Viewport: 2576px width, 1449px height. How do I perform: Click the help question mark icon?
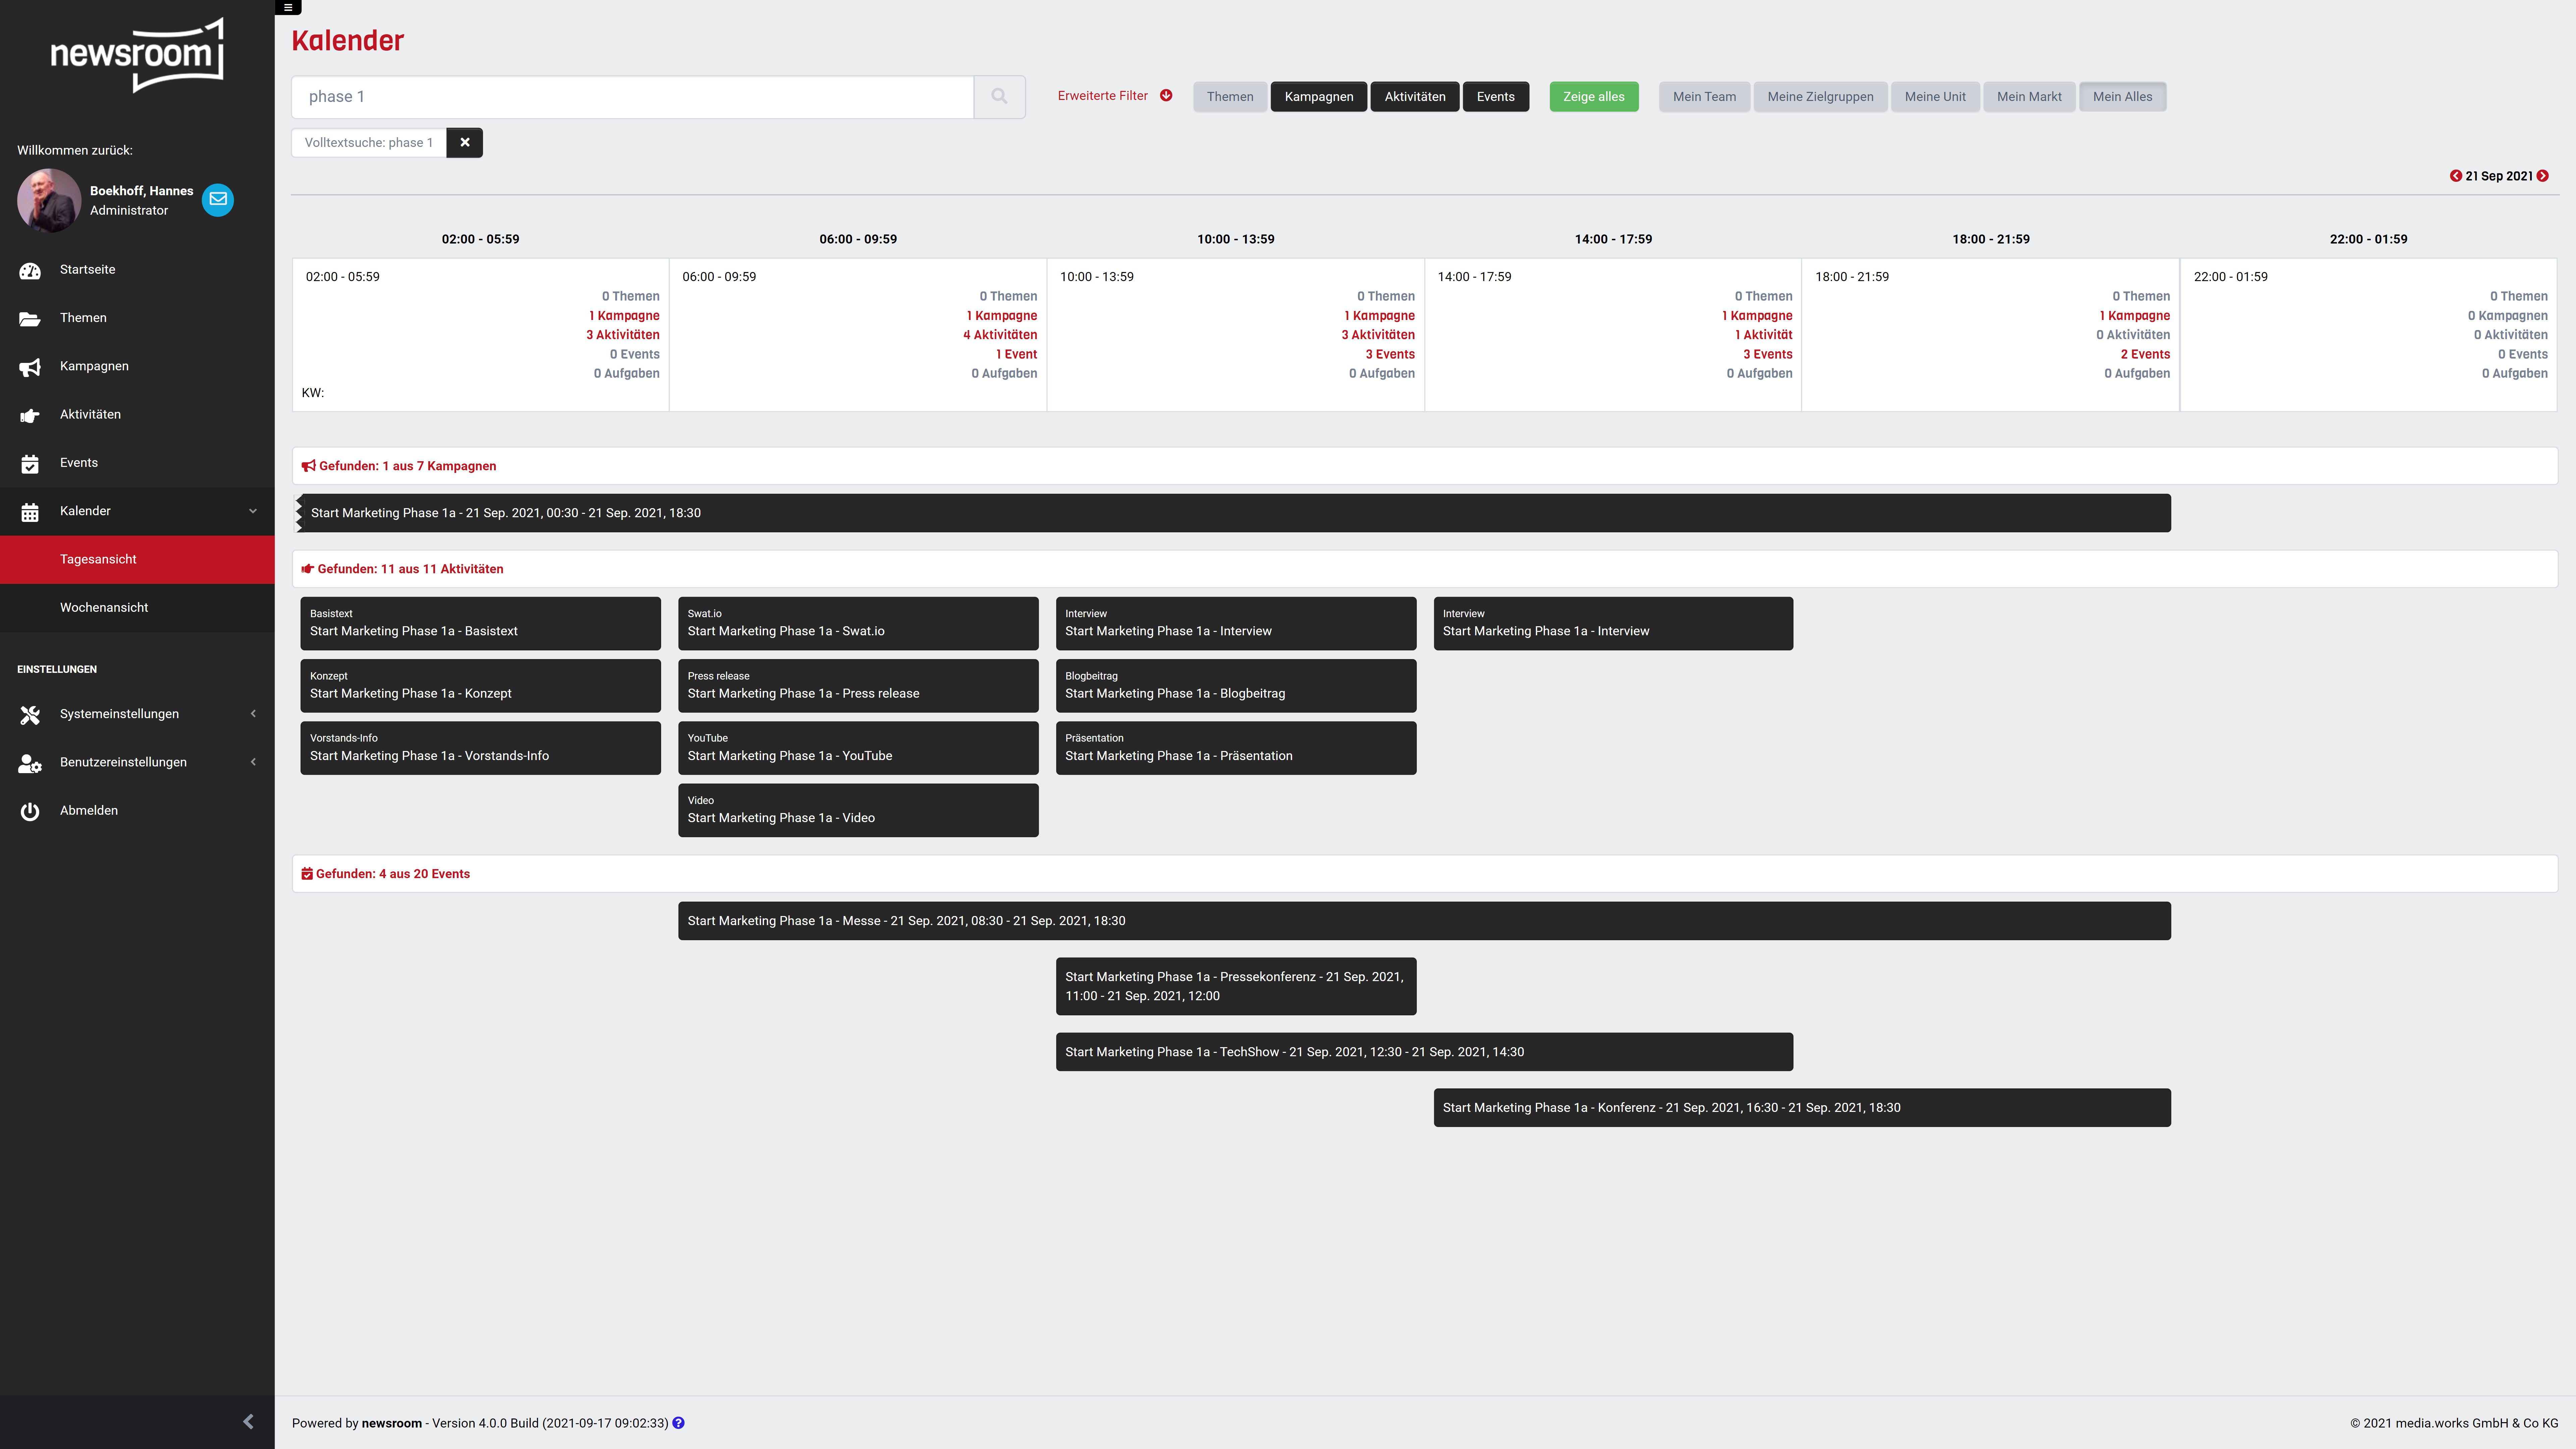pyautogui.click(x=678, y=1423)
